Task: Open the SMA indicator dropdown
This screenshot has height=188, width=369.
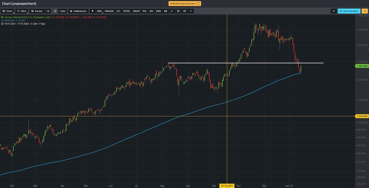Action: pos(99,11)
